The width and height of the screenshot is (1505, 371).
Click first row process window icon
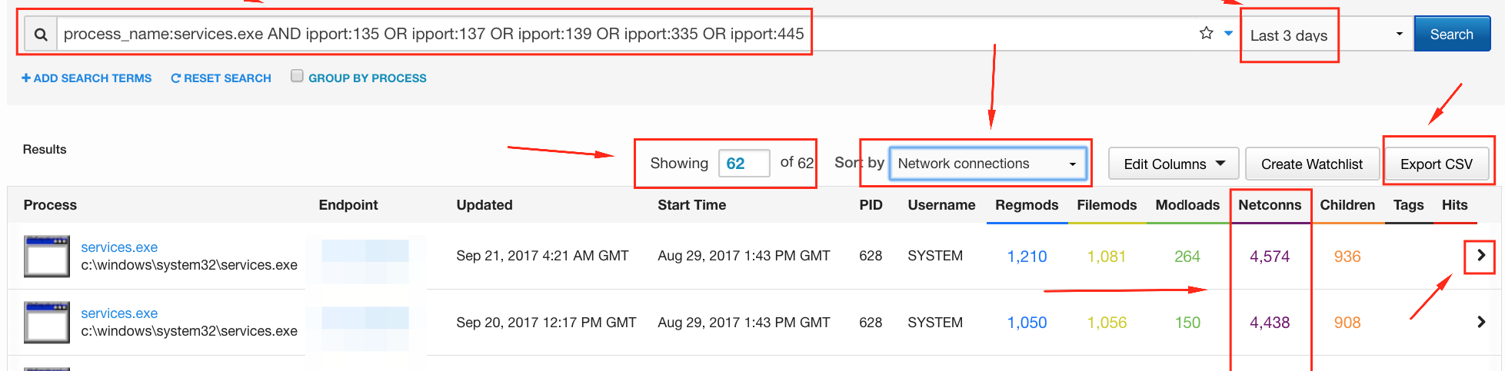point(47,256)
